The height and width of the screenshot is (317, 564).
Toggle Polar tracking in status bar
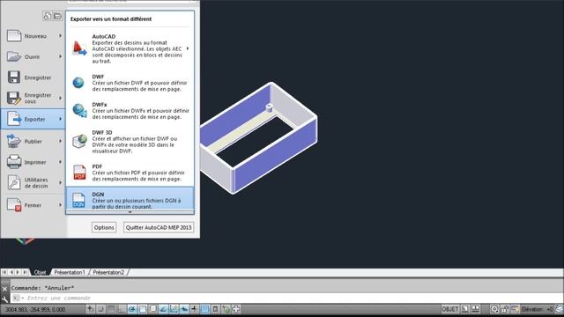[132, 309]
